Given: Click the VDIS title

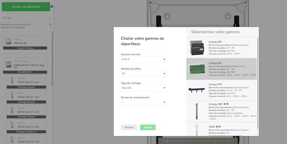Looking at the screenshot, I should (x=212, y=127).
